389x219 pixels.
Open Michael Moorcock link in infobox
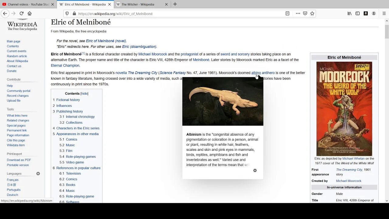pyautogui.click(x=349, y=181)
